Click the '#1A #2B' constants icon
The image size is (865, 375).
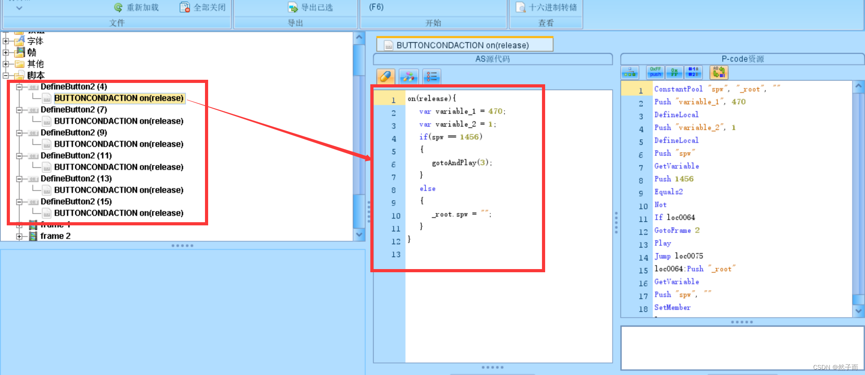(x=693, y=72)
